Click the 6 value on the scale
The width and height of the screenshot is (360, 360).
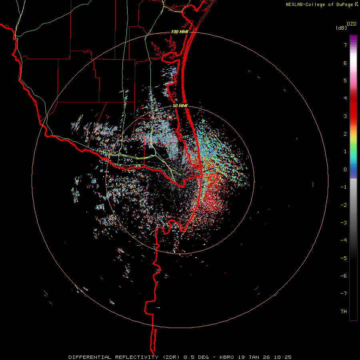pos(345,63)
